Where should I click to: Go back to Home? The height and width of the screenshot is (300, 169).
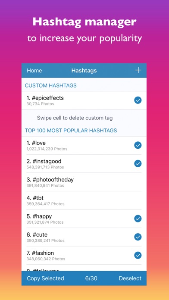tap(34, 71)
